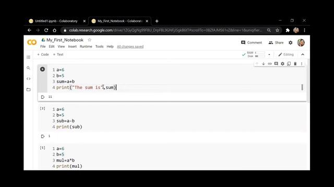Click the [5] execution count
The height and width of the screenshot is (187, 334).
click(42, 148)
